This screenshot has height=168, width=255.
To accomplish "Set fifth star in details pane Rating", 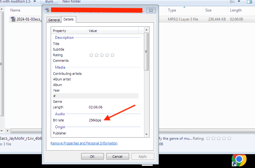I will click(229, 138).
